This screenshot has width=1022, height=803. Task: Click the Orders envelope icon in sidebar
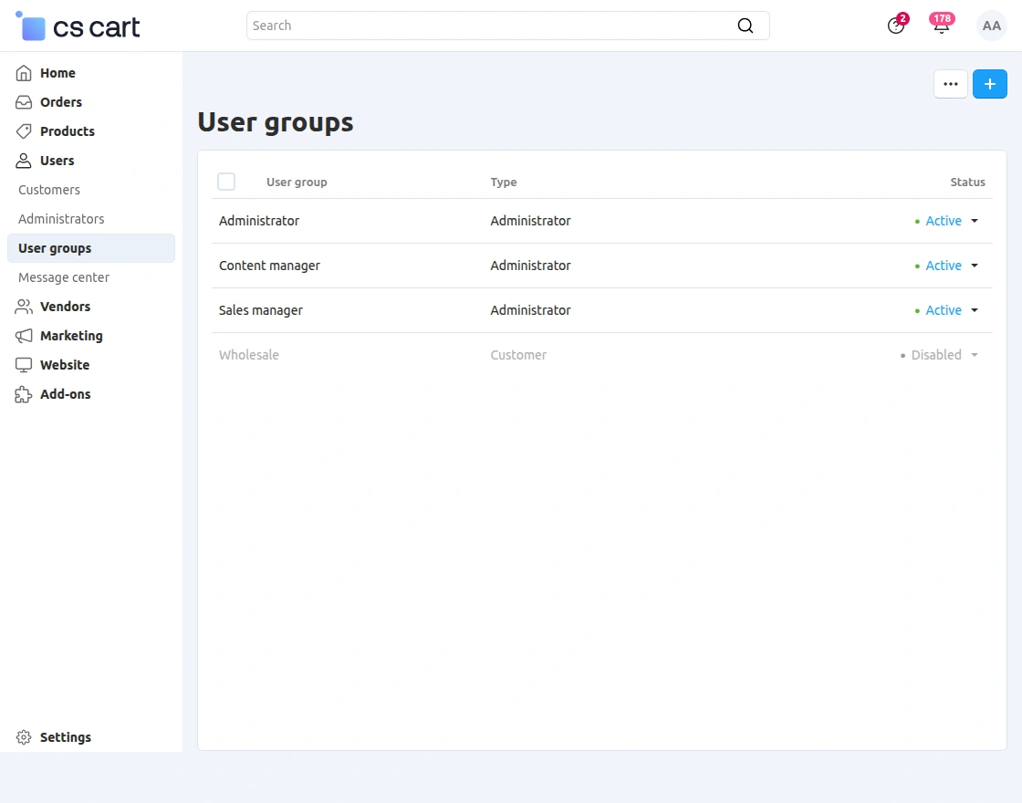click(x=24, y=102)
